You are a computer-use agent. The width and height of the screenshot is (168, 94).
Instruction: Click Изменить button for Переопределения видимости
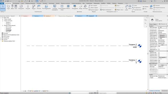(x=162, y=36)
